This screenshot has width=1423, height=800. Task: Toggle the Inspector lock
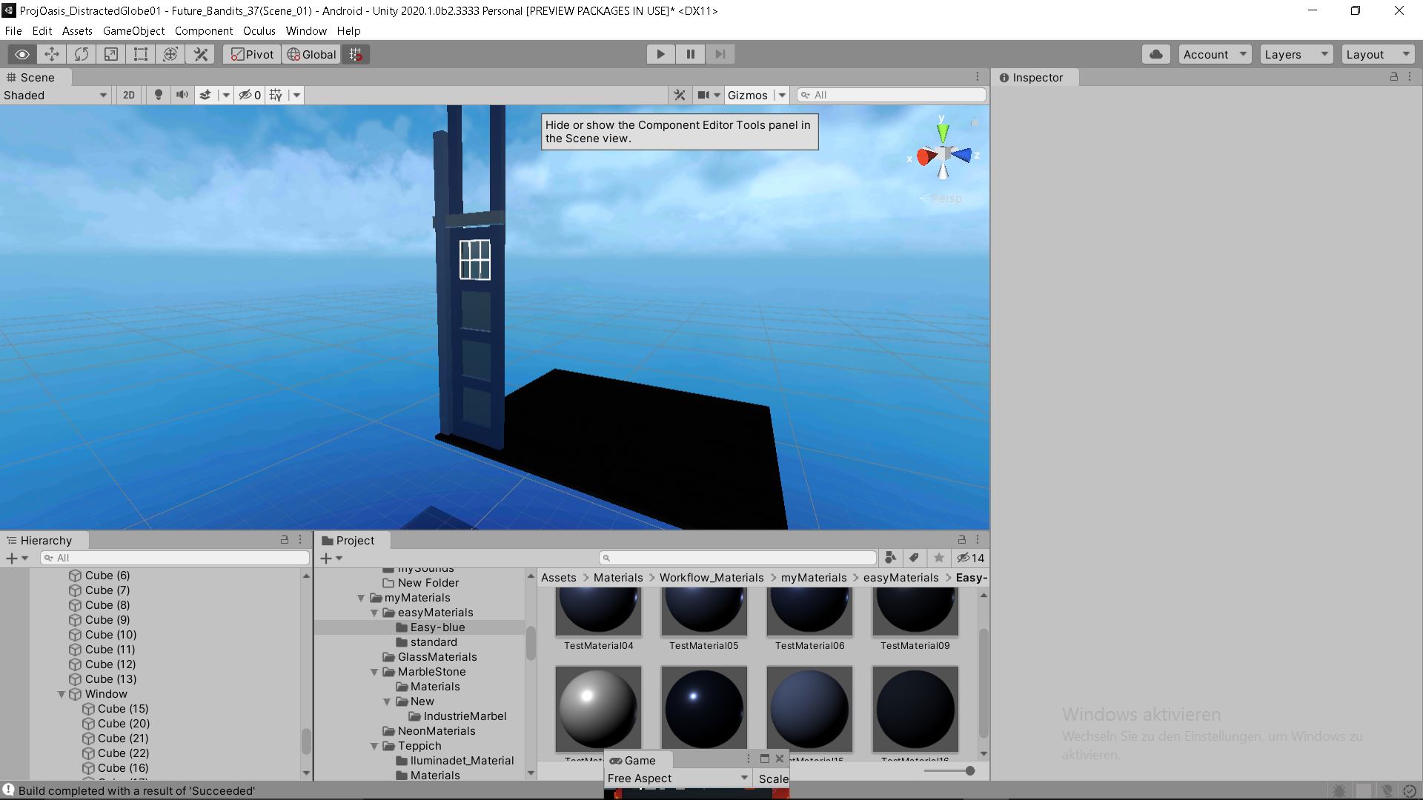[1394, 77]
